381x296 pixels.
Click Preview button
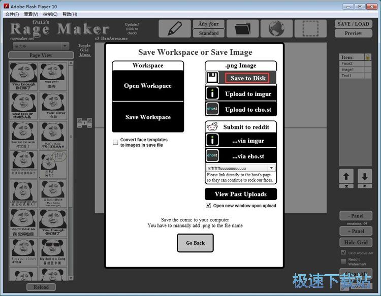pyautogui.click(x=353, y=34)
